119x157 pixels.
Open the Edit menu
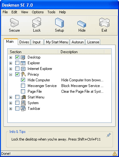[14, 12]
